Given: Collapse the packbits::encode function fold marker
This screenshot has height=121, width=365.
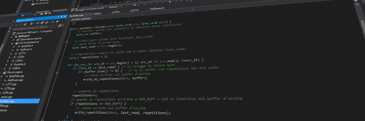Looking at the screenshot, I should [x=71, y=29].
